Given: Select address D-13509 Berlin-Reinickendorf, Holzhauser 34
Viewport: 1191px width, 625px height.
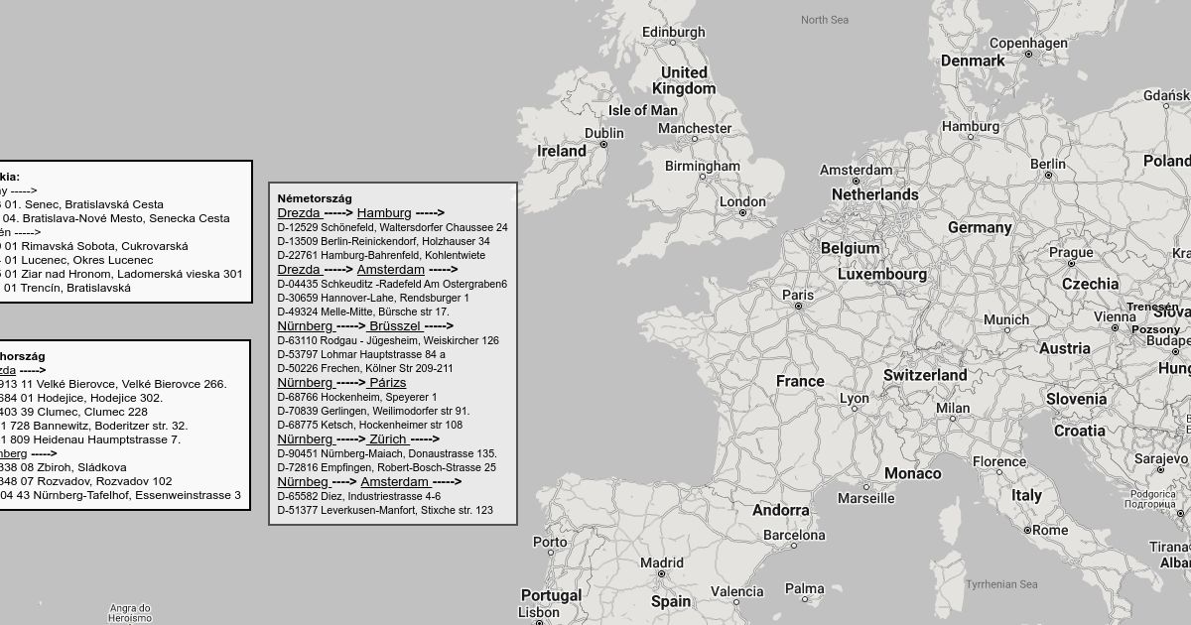Looking at the screenshot, I should 383,241.
